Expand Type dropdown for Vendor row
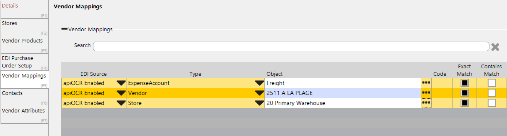 click(x=259, y=93)
